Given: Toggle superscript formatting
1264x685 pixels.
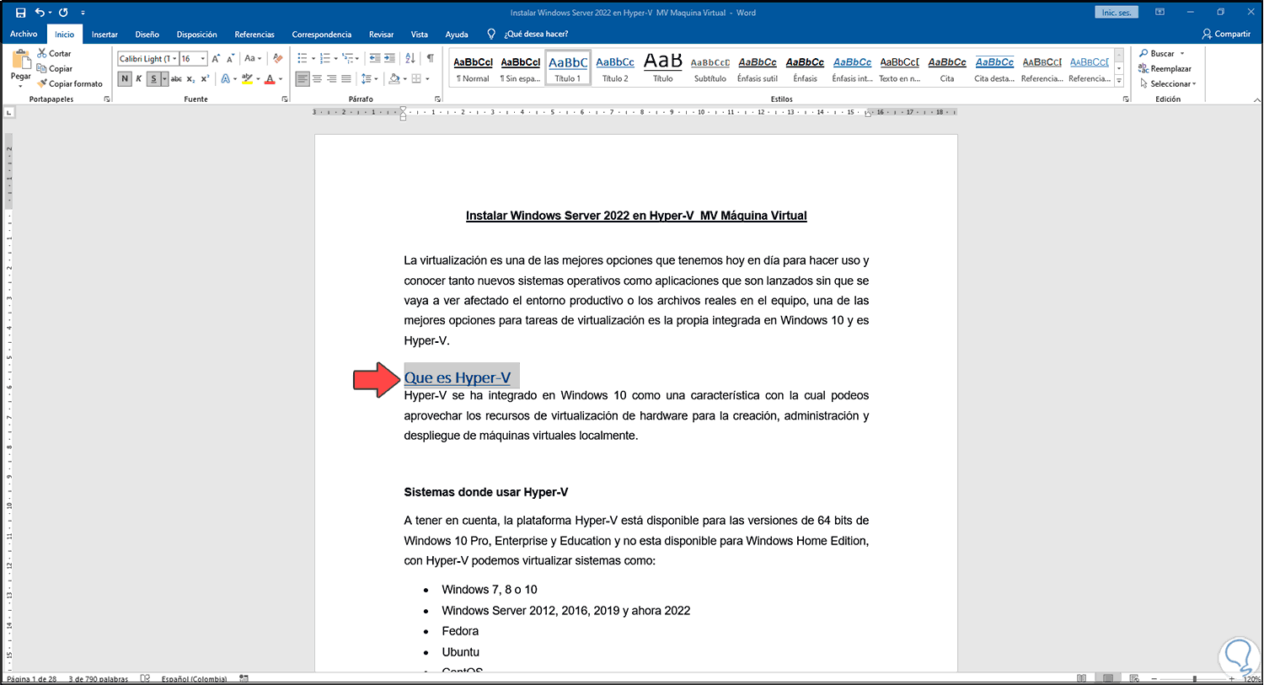Looking at the screenshot, I should click(205, 78).
